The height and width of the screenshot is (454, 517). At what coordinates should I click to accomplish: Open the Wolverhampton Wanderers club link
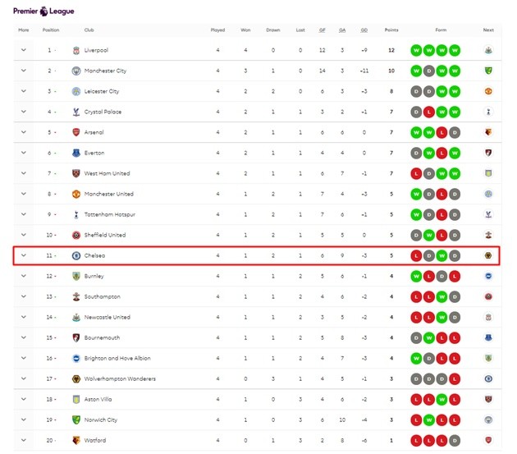coord(119,378)
